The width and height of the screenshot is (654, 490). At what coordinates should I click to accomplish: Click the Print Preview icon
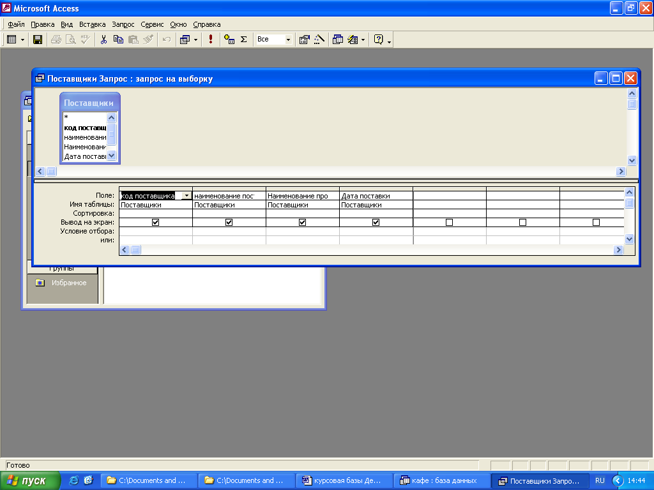[x=70, y=40]
